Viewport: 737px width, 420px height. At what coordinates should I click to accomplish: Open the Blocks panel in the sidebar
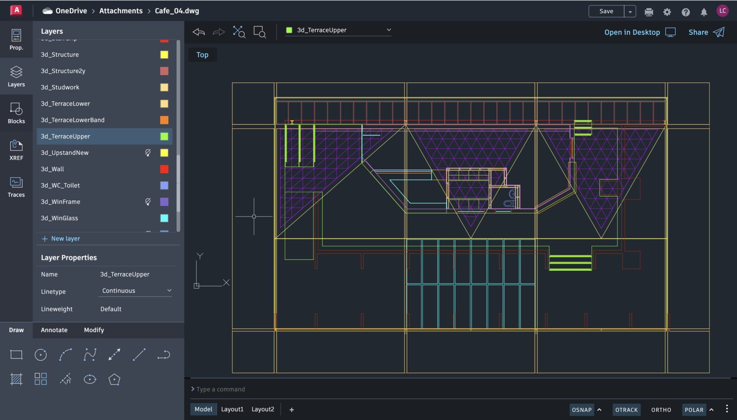(x=16, y=113)
